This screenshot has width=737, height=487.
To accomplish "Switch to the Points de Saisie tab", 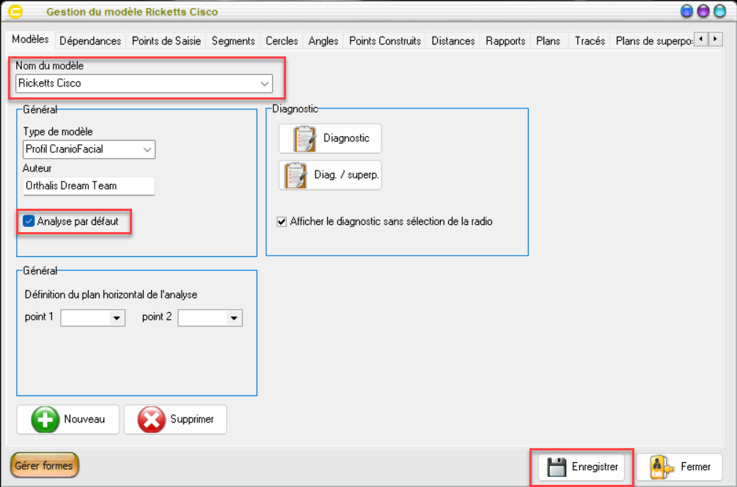I will coord(166,41).
